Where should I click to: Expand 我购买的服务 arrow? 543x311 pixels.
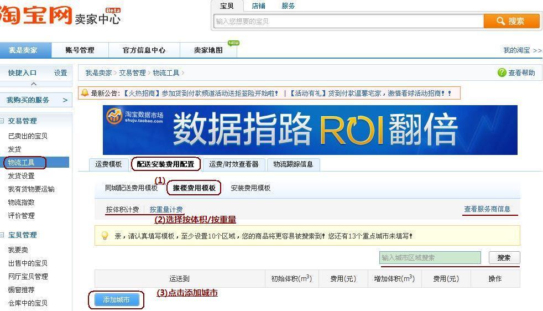coord(65,100)
